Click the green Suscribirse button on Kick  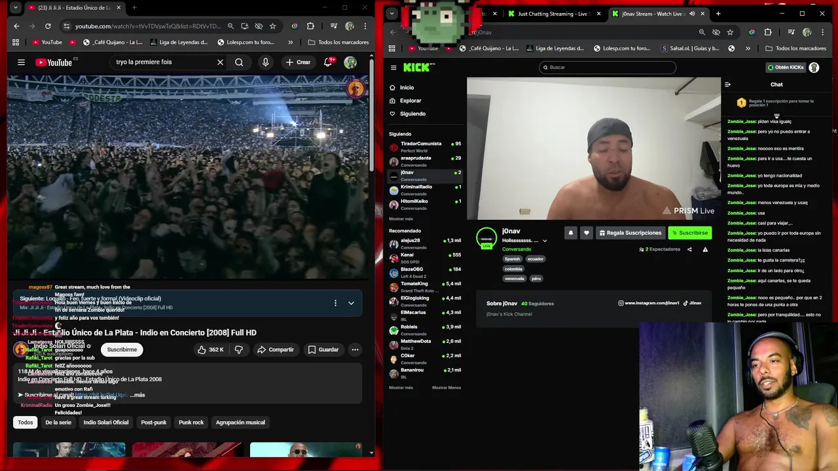click(689, 233)
